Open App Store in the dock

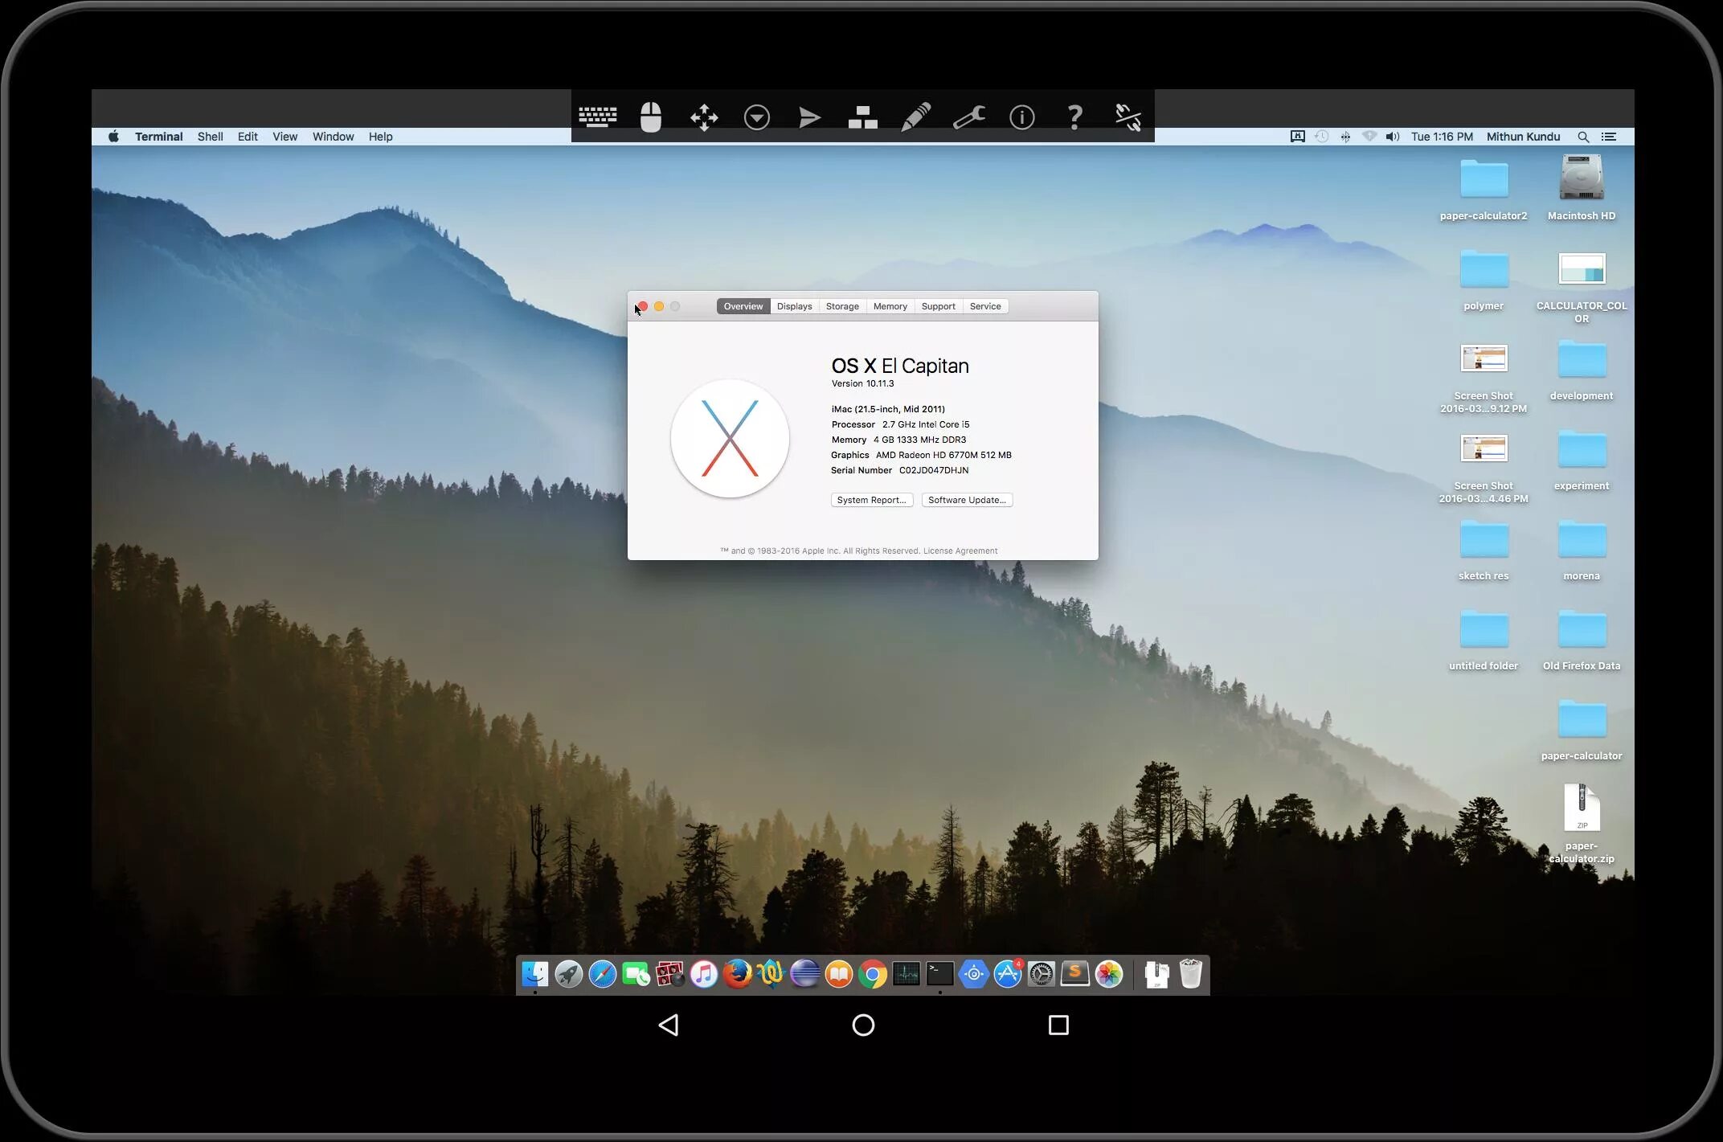(1007, 974)
